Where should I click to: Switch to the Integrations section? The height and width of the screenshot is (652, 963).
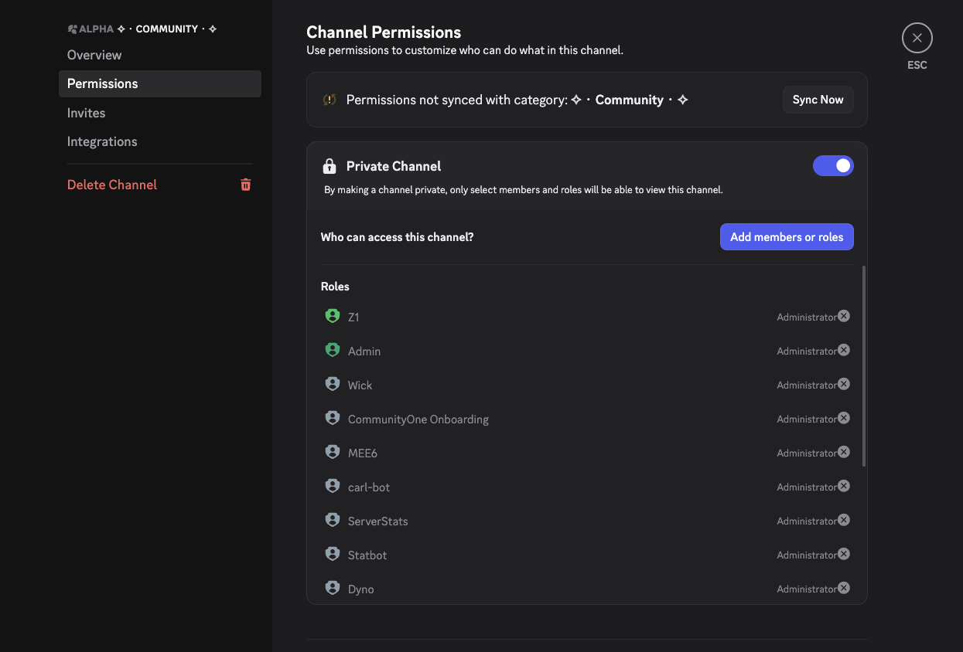coord(102,141)
